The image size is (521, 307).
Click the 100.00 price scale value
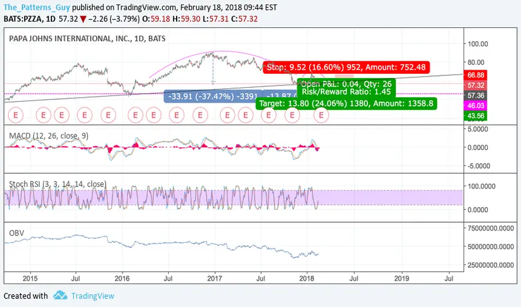(478, 44)
